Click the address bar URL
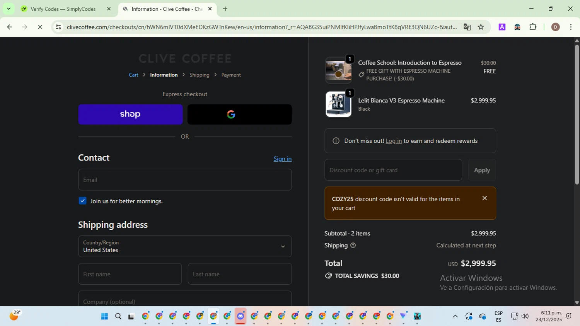The image size is (580, 326). pos(262,27)
